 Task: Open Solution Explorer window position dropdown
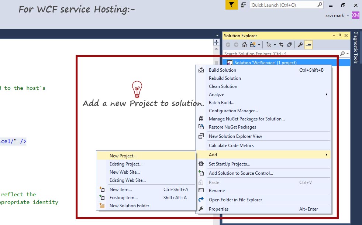[x=334, y=35]
